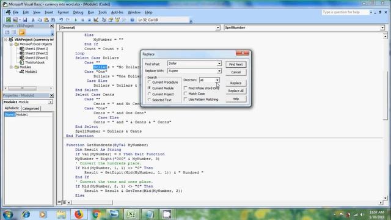Click the View Microsoft Excel toolbar icon
The width and height of the screenshot is (391, 220).
tap(9, 20)
